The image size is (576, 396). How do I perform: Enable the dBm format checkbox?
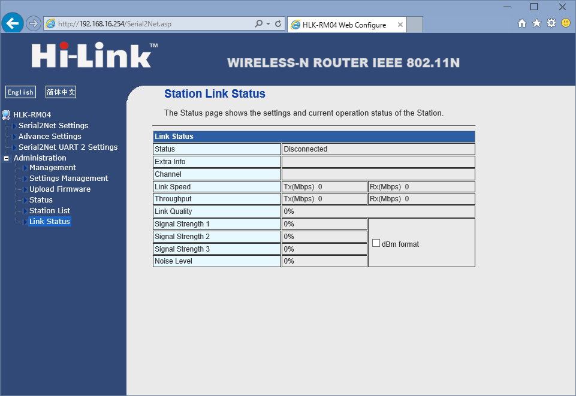click(376, 243)
